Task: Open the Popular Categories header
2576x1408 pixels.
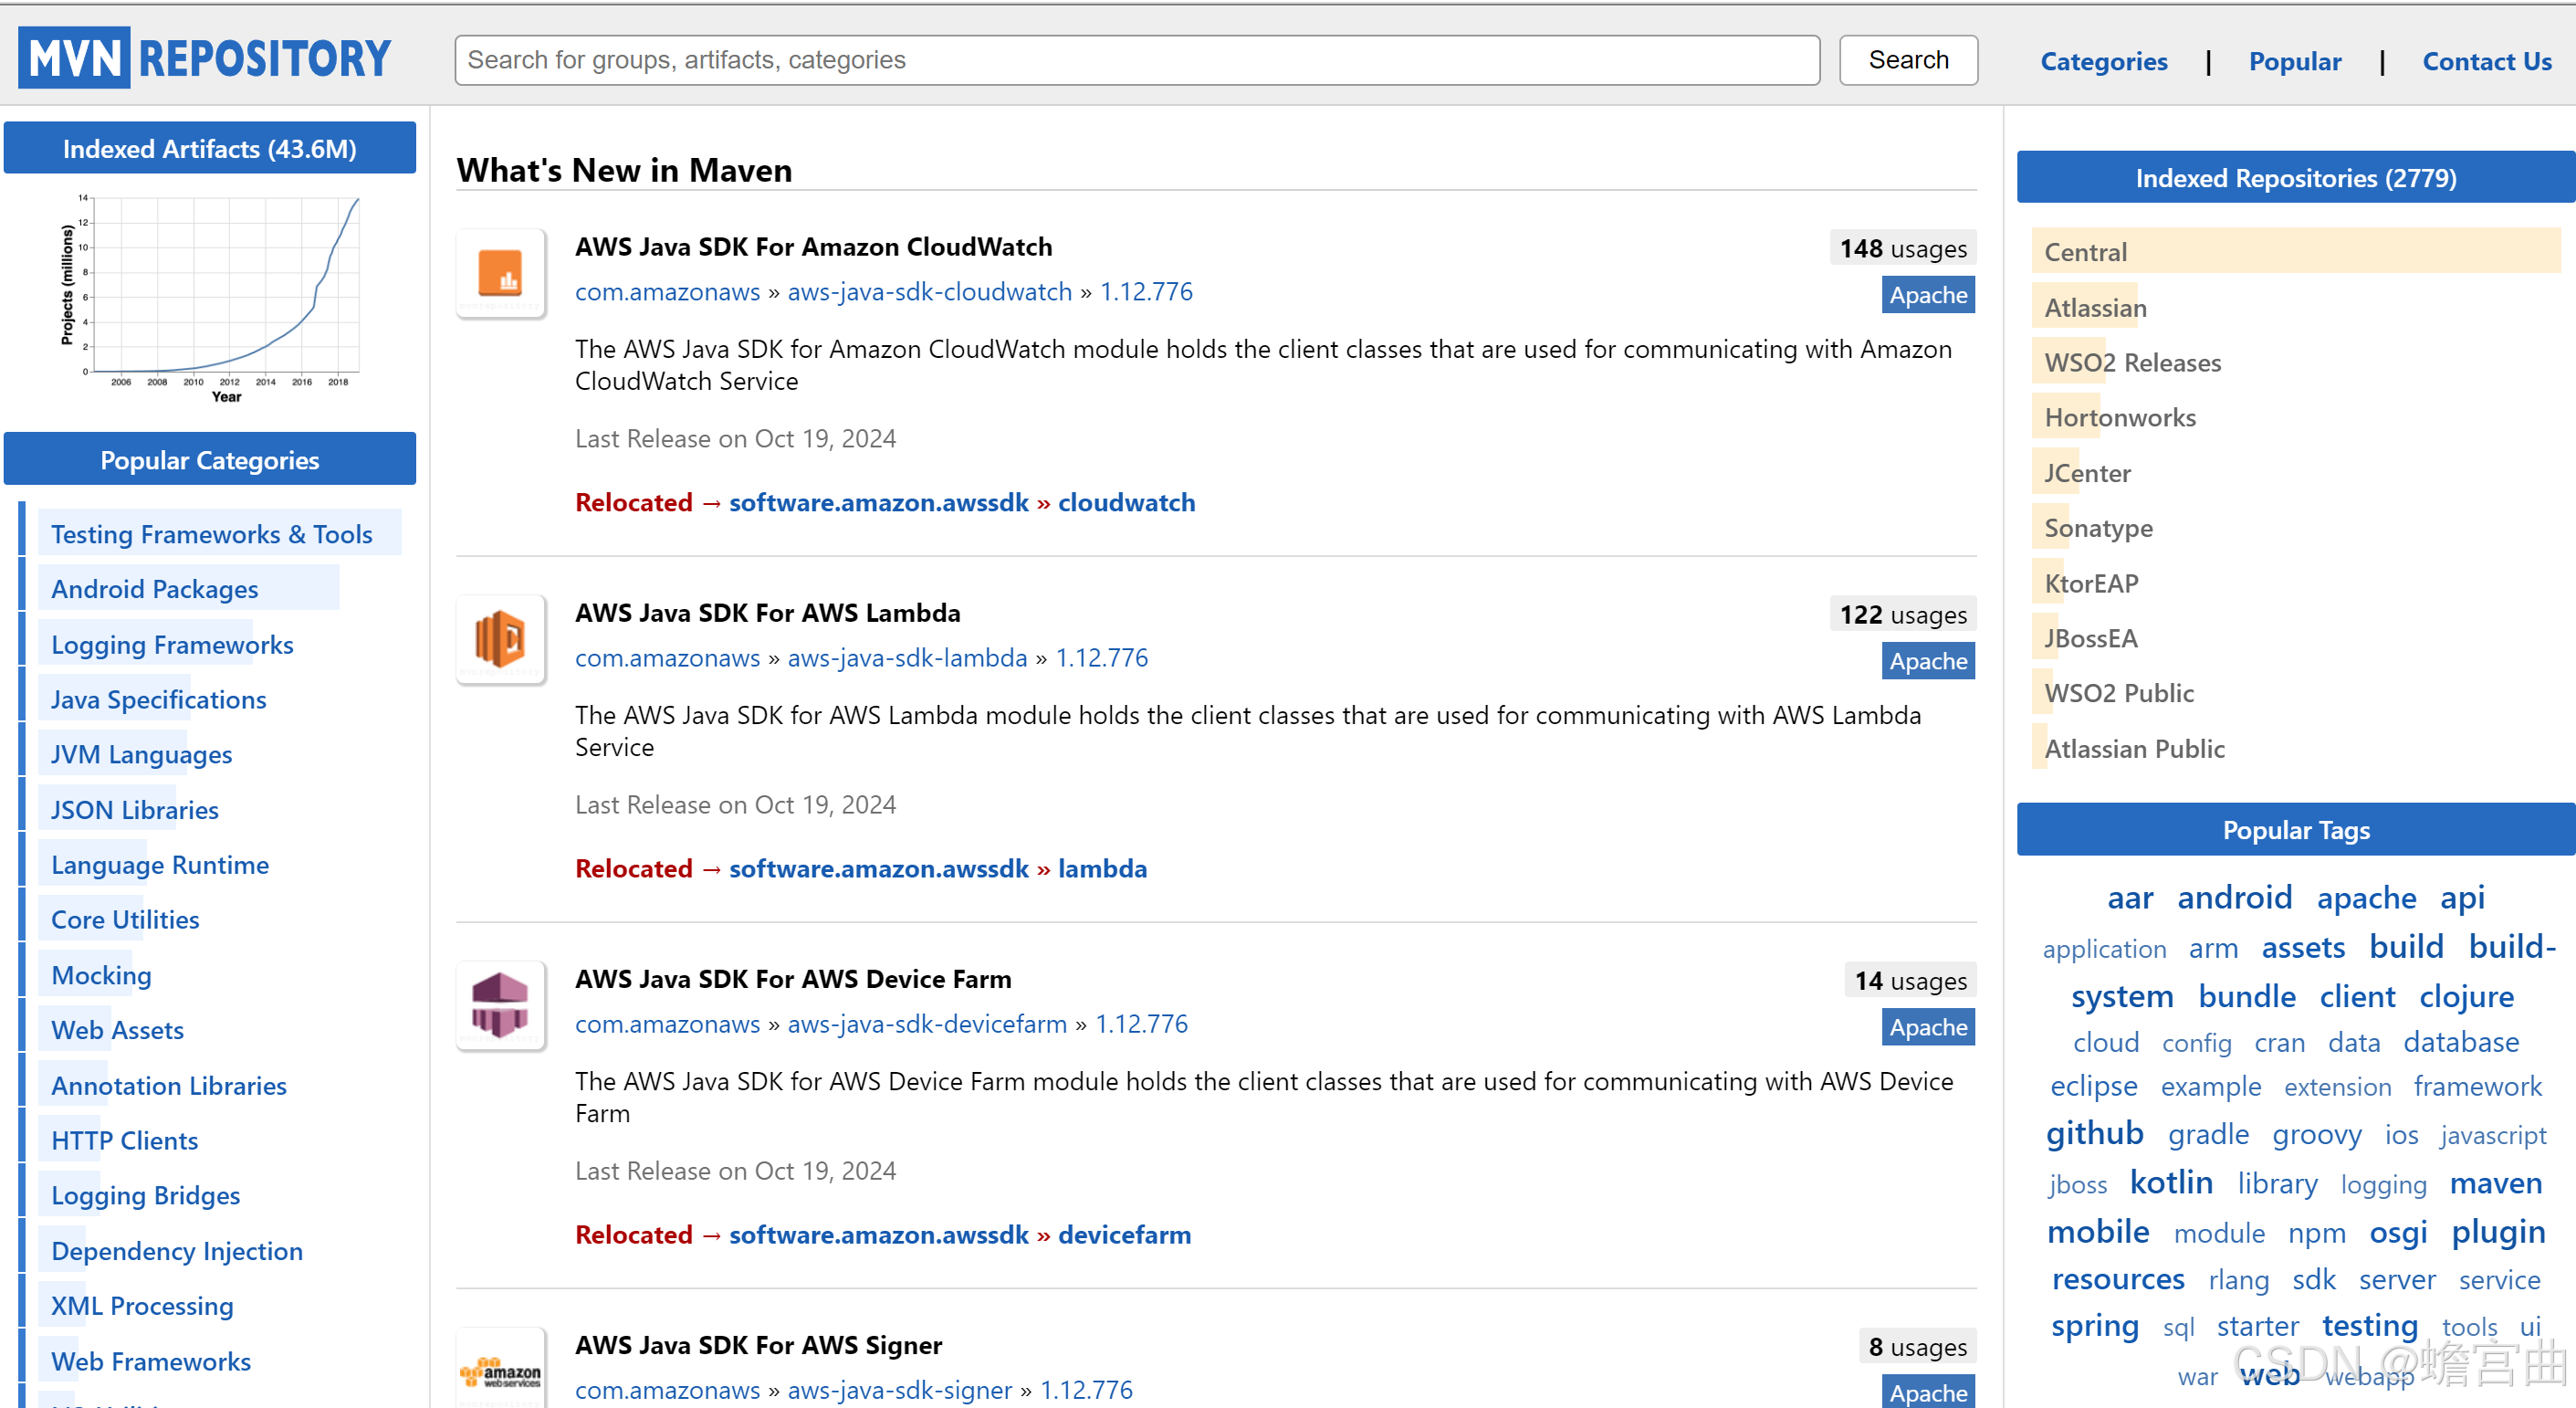Action: coord(210,459)
